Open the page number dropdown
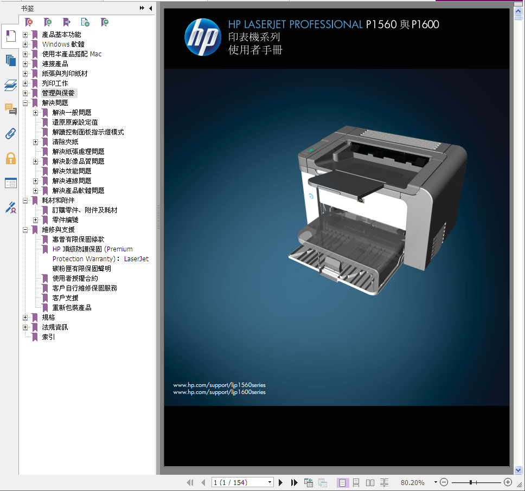The image size is (525, 491). pyautogui.click(x=270, y=482)
